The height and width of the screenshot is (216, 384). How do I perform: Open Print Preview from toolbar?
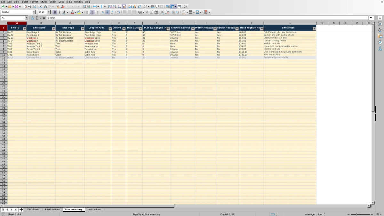[x=34, y=6]
